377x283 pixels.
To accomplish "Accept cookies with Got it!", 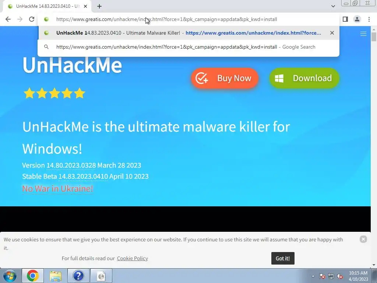I will 283,258.
